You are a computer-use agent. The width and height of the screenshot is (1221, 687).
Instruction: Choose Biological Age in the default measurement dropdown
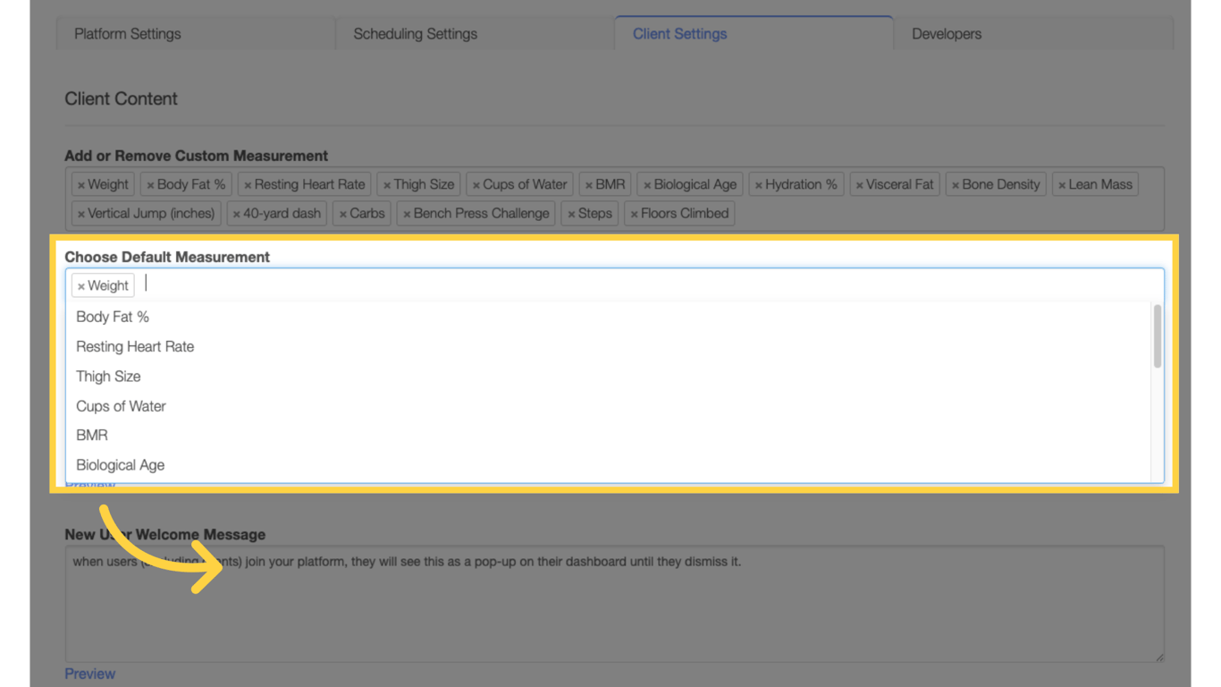[x=120, y=464]
